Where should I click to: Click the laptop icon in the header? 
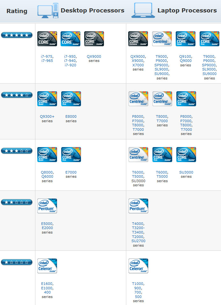(x=143, y=11)
